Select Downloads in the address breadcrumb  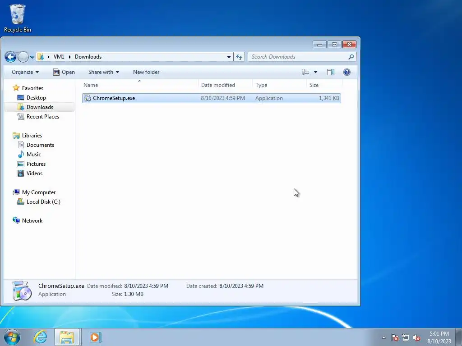click(x=88, y=57)
